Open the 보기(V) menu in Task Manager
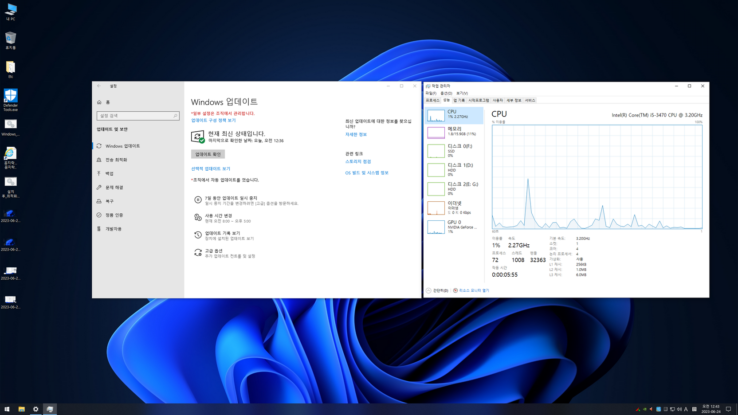Image resolution: width=738 pixels, height=415 pixels. (462, 93)
